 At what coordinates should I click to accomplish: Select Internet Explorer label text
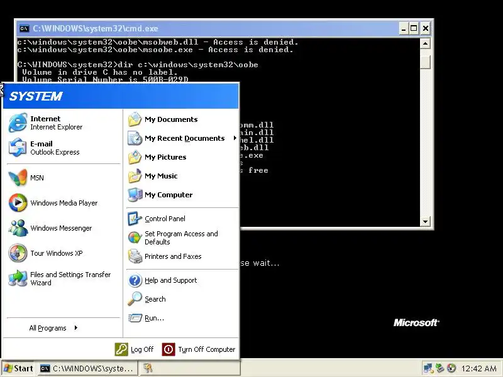click(x=56, y=127)
